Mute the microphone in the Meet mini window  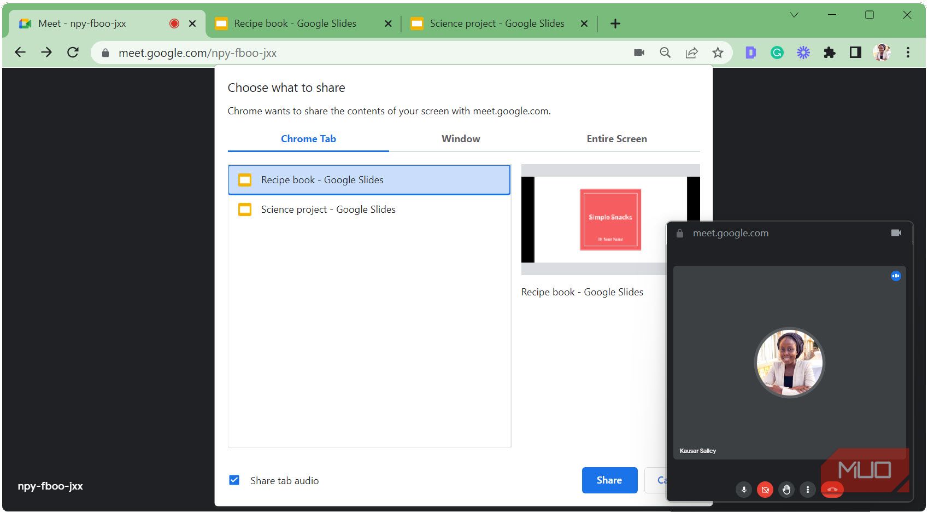(744, 490)
